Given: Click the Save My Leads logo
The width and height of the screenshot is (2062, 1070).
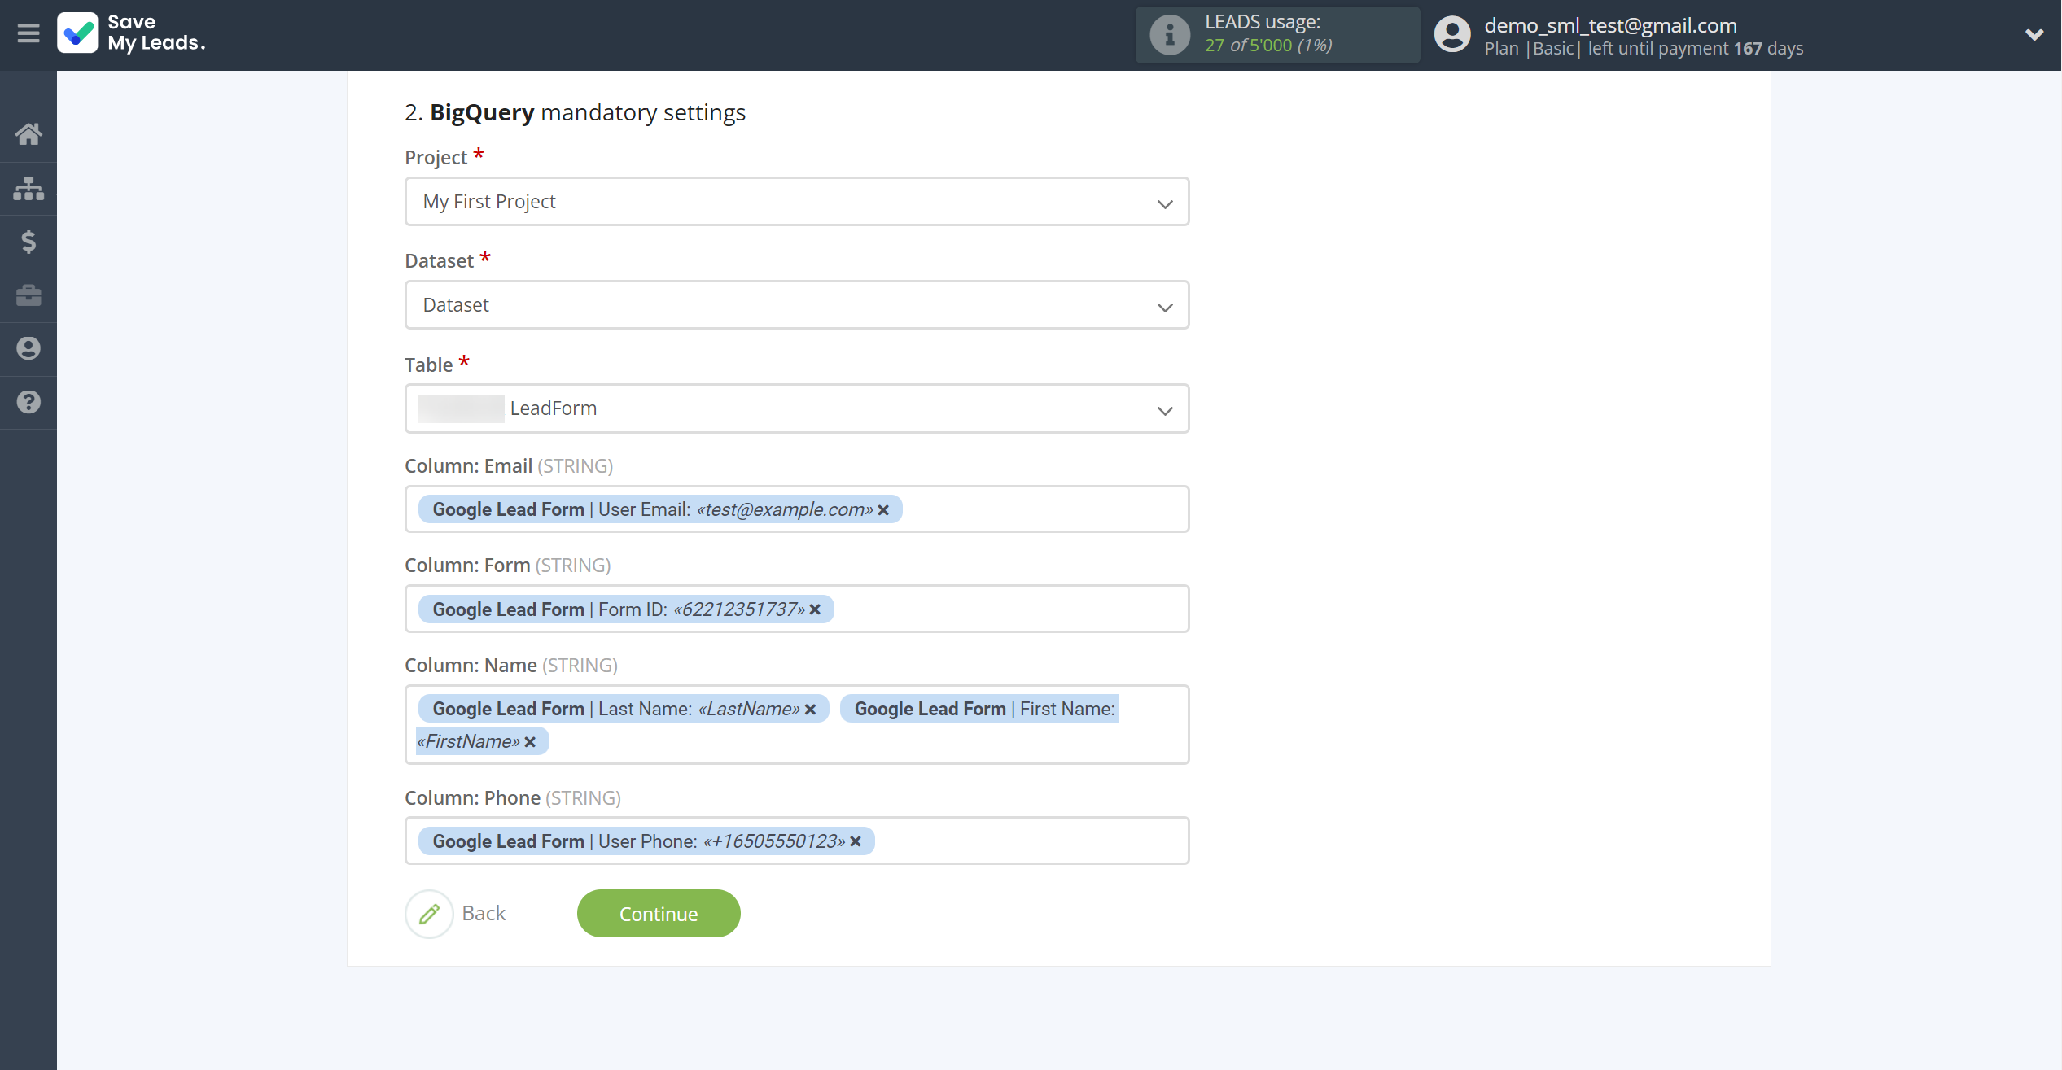Looking at the screenshot, I should [x=132, y=33].
